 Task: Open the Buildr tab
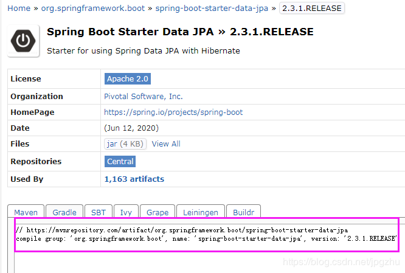point(243,212)
